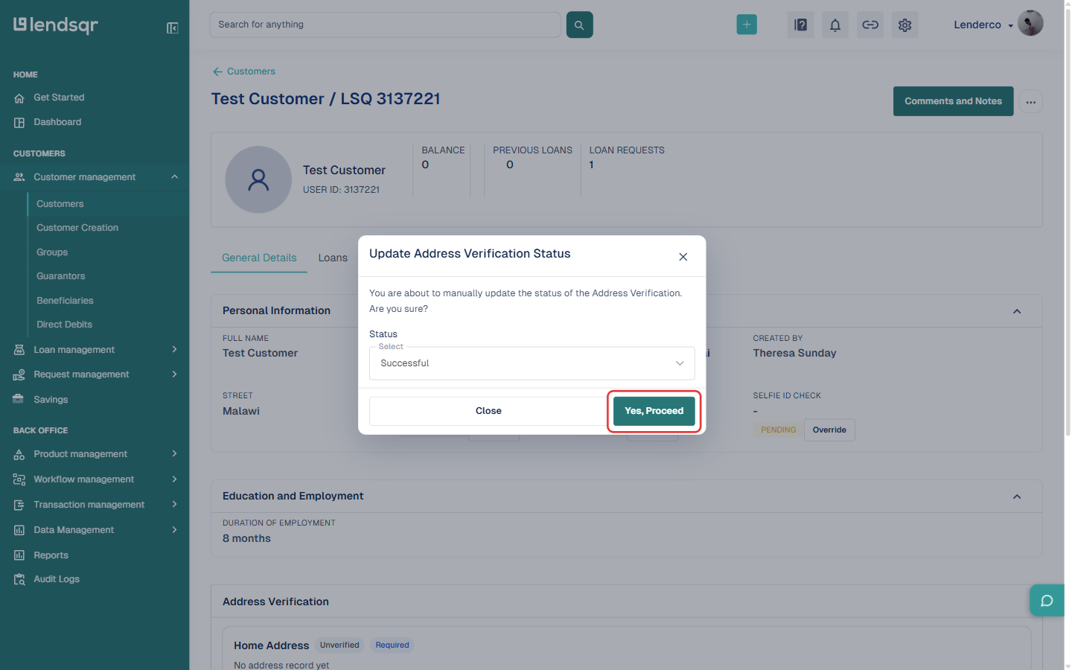Click the customer avatar placeholder
1072x670 pixels.
[x=258, y=179]
